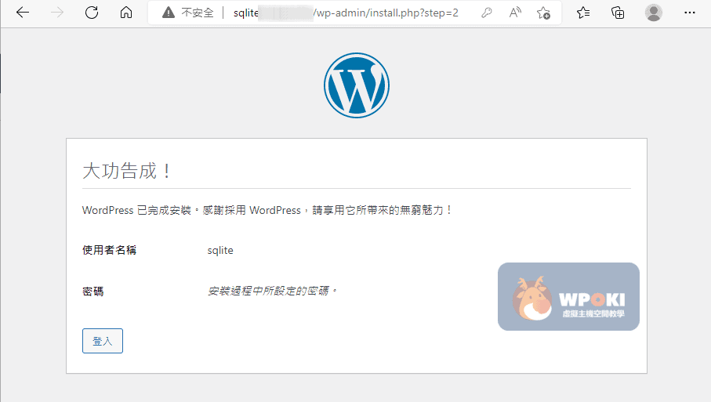Open the user profile avatar
The width and height of the screenshot is (711, 402).
pos(654,13)
